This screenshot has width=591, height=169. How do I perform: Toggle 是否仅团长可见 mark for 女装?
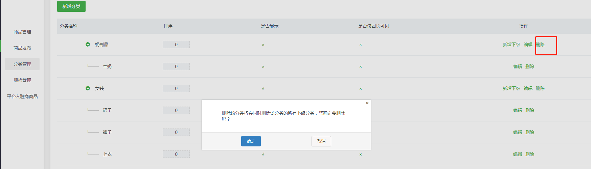tap(360, 89)
